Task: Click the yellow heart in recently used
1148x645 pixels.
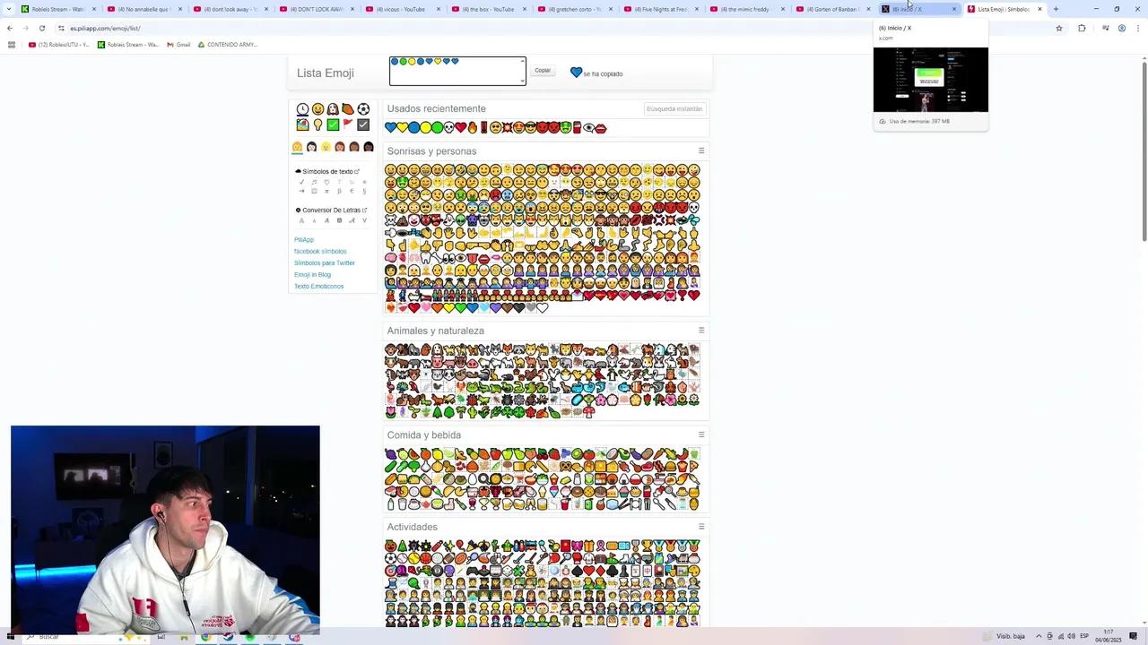Action: (x=403, y=128)
